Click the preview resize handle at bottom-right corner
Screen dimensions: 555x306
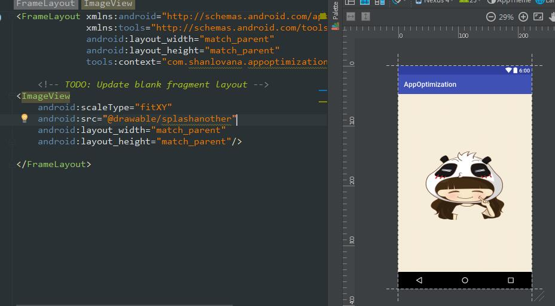539,296
